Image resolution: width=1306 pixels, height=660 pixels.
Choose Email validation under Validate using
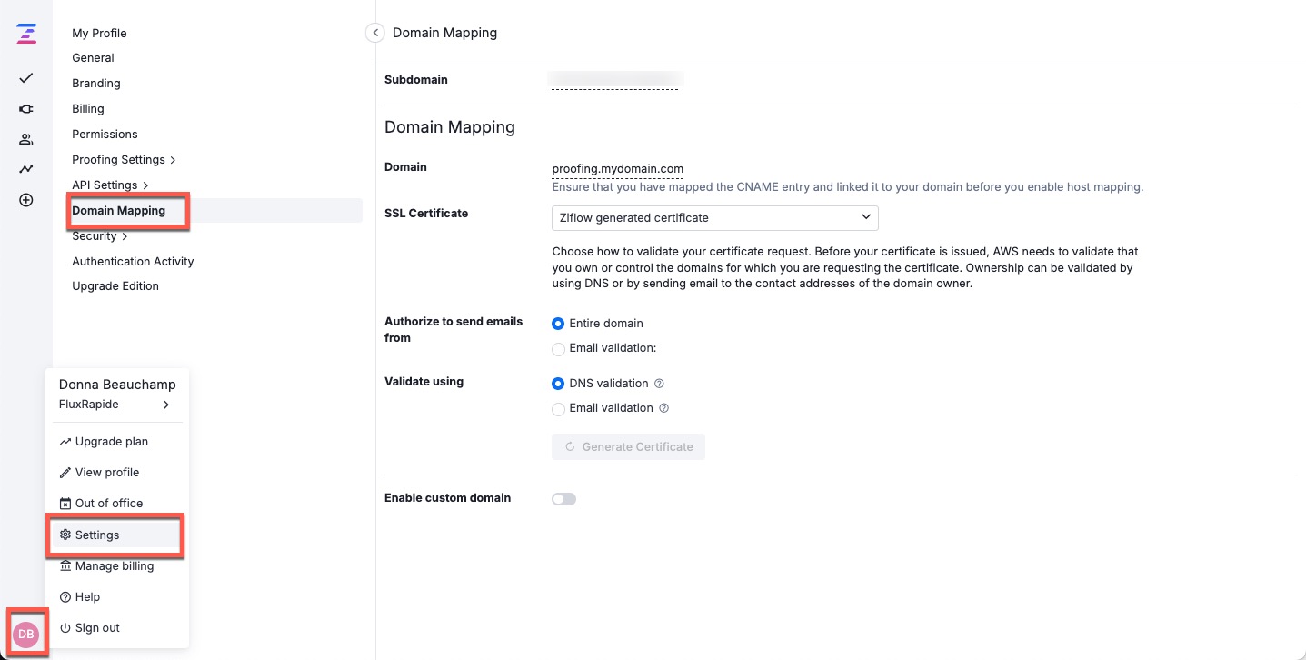click(558, 409)
